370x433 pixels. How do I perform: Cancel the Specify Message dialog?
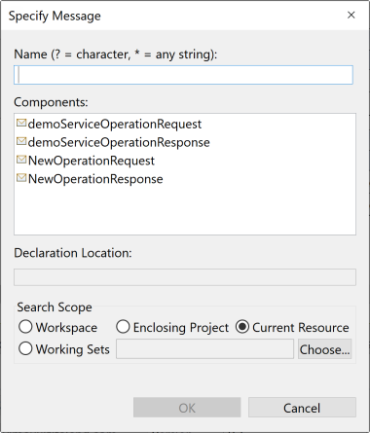(302, 408)
